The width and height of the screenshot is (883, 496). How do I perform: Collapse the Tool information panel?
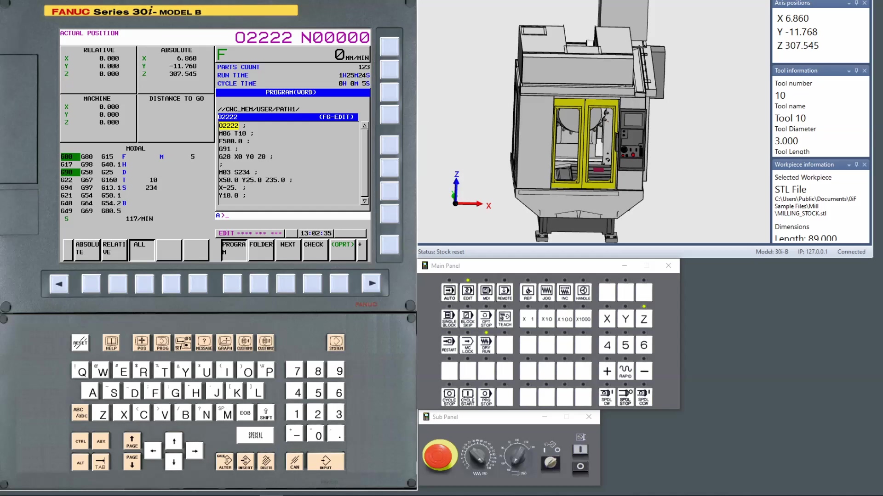coord(849,70)
